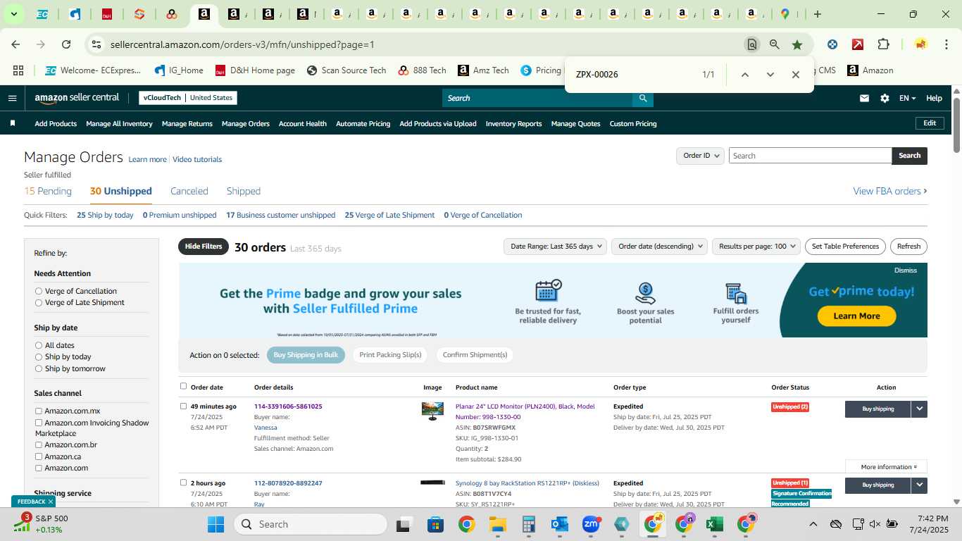Click Set Table Preferences button
Screen dimensions: 962x541
(x=845, y=247)
